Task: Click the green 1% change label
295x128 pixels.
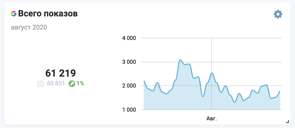Action: point(80,84)
